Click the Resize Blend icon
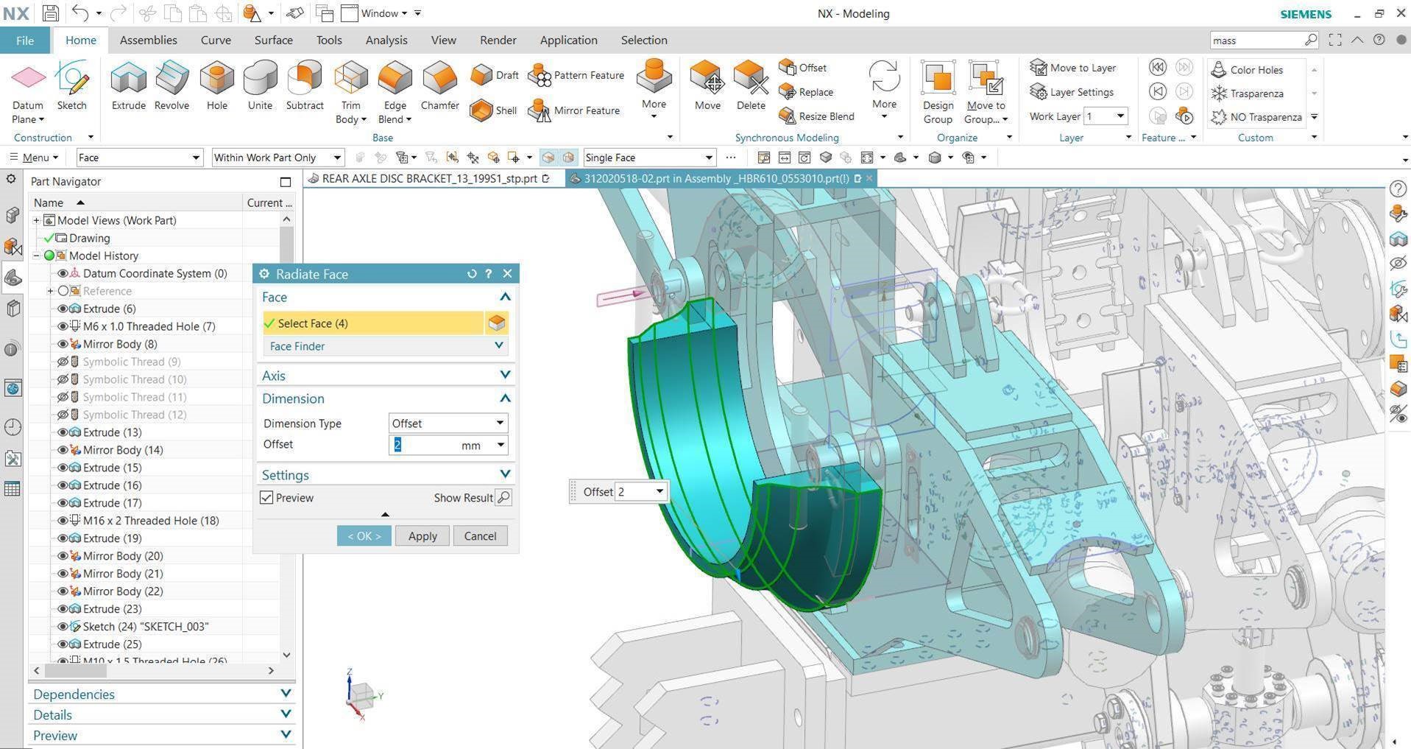 788,116
